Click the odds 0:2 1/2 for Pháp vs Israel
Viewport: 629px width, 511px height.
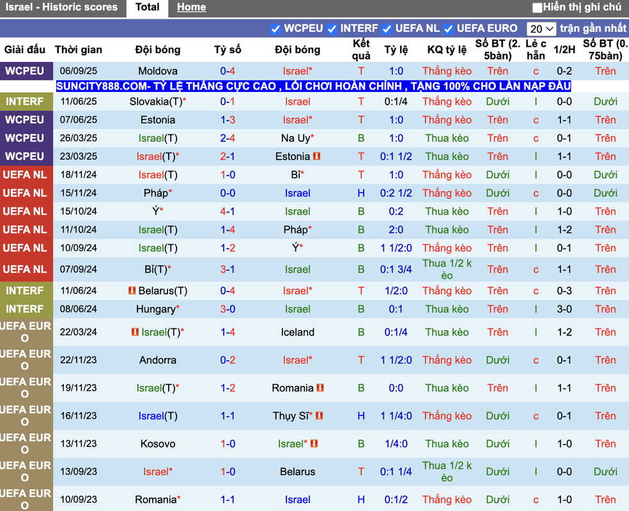coord(396,193)
